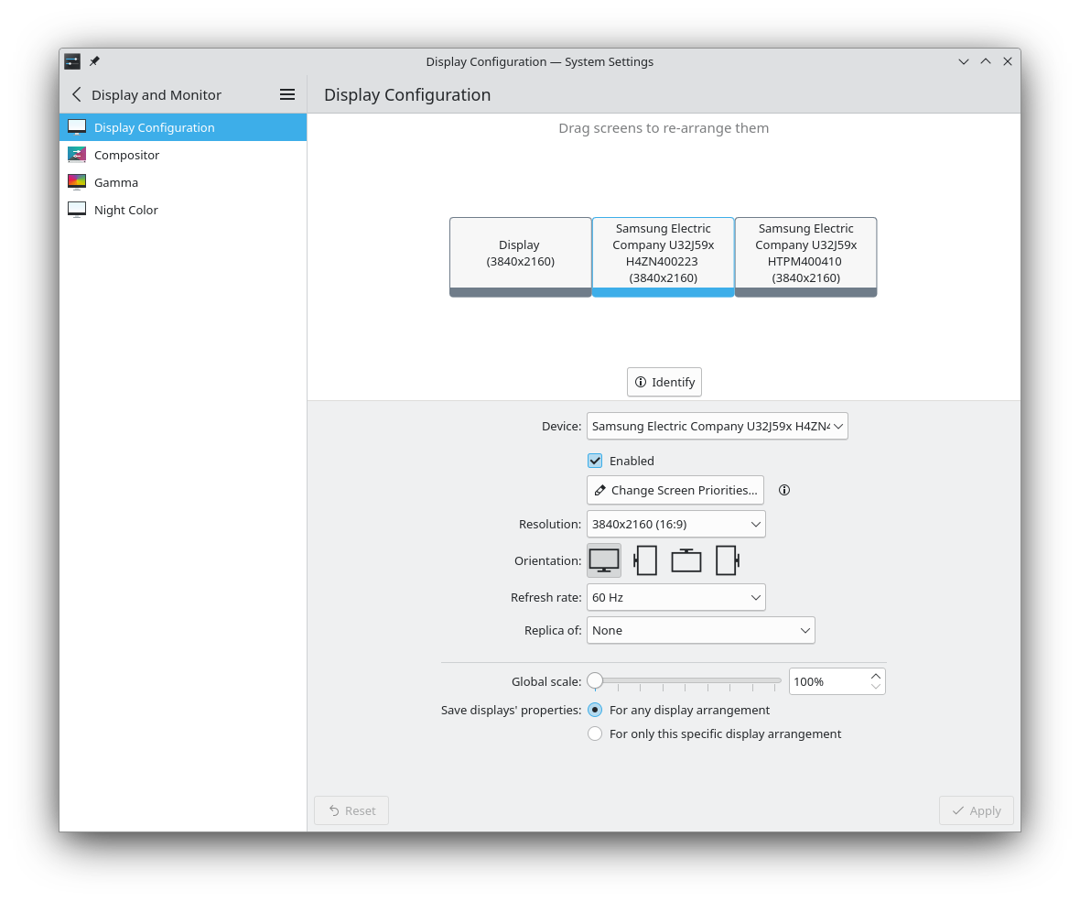This screenshot has width=1080, height=902.
Task: Toggle the pin window icon in title bar
Action: point(95,61)
